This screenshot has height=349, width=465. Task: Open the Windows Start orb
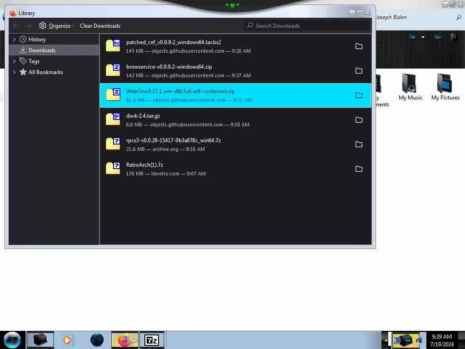coord(12,340)
